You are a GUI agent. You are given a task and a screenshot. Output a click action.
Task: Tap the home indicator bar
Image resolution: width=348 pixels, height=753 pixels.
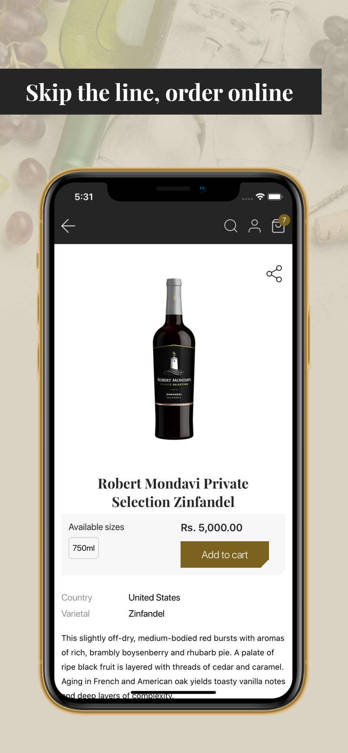[173, 692]
